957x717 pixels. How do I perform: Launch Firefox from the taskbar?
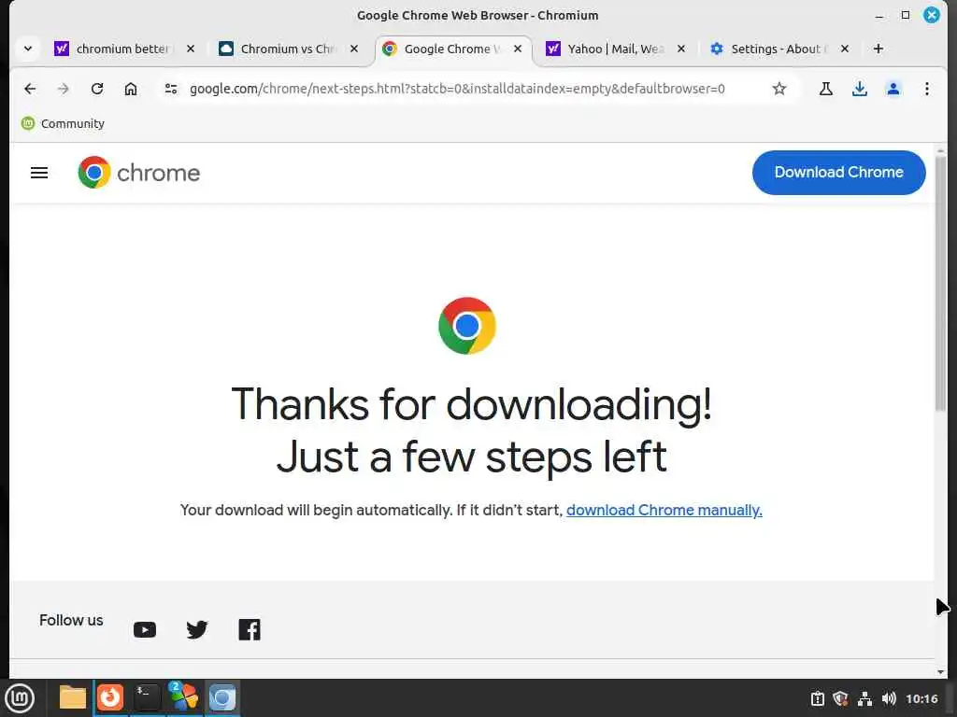coord(110,697)
